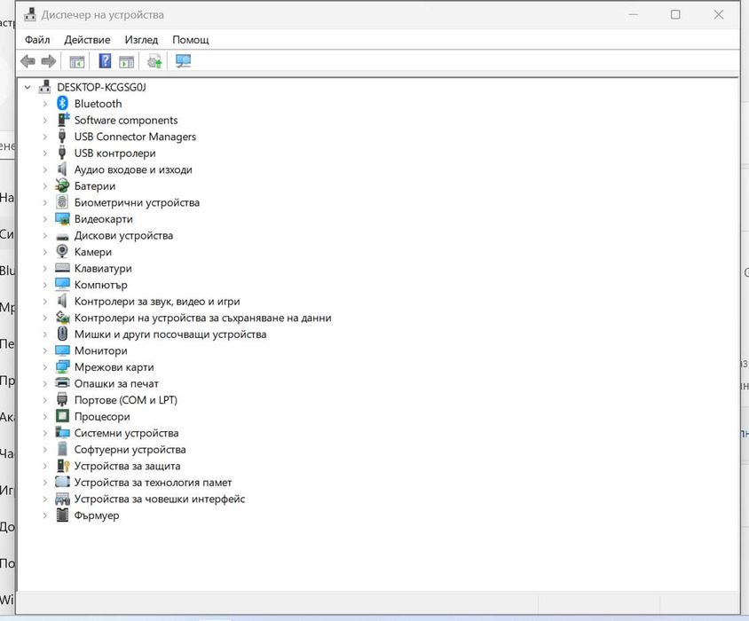Screen dimensions: 749x621
Task: Open the Файл menu
Action: coord(37,40)
